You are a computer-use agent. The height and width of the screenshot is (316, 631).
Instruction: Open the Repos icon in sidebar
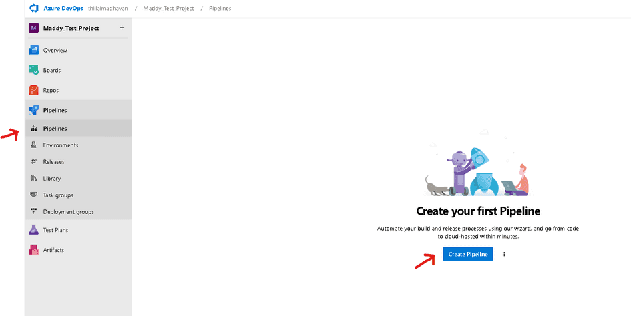(34, 90)
